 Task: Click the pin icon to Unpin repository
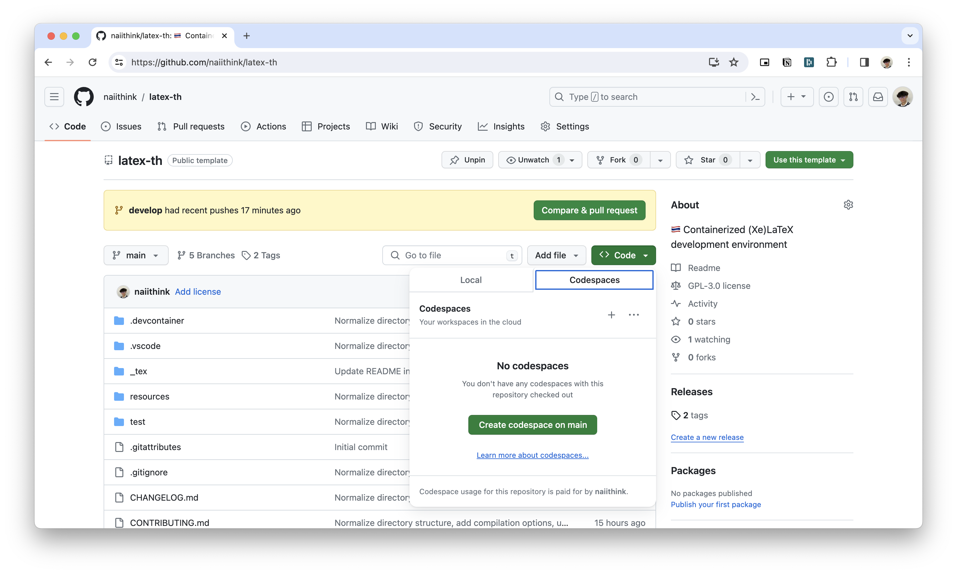point(453,160)
